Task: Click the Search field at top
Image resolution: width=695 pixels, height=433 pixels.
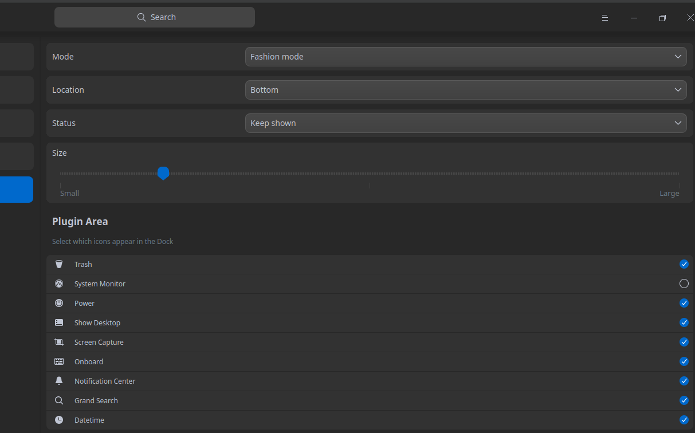Action: pos(155,17)
